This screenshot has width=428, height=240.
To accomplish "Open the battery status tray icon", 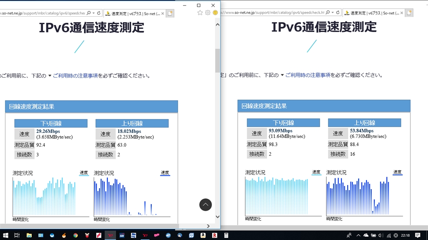I will pos(373,235).
